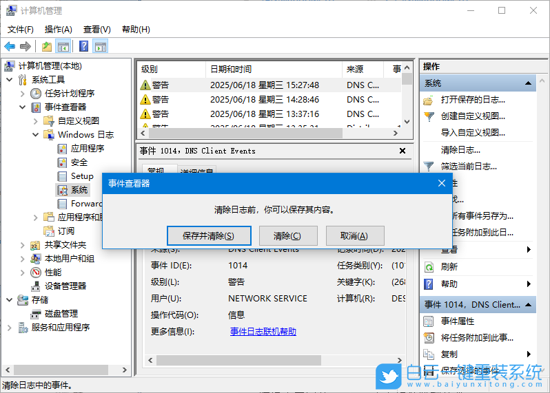Collapse the 存储 tree node
550x393 pixels.
click(10, 300)
